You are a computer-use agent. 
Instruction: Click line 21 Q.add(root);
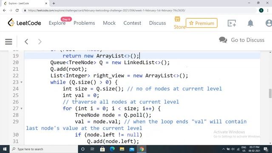(68, 69)
